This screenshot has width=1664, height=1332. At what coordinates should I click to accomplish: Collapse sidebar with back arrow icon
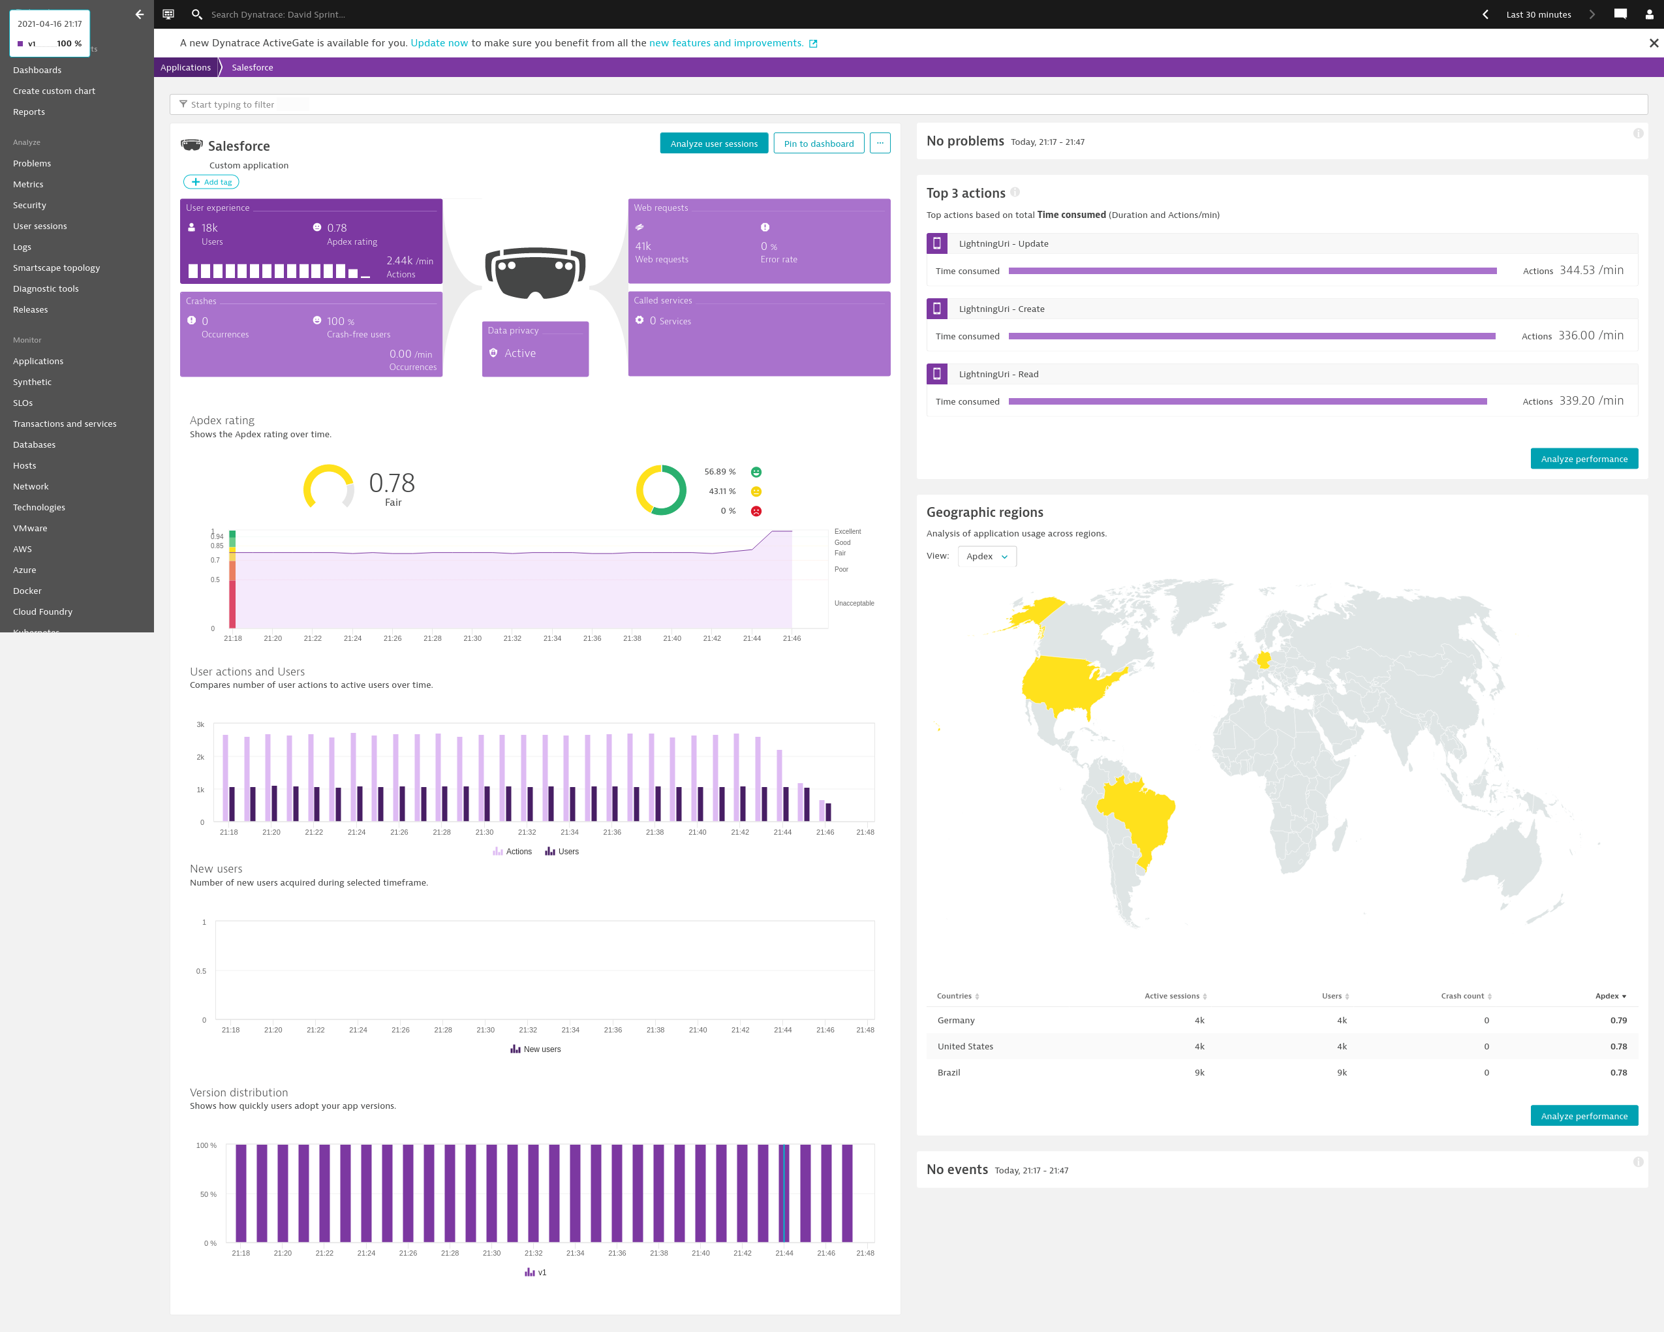click(139, 14)
